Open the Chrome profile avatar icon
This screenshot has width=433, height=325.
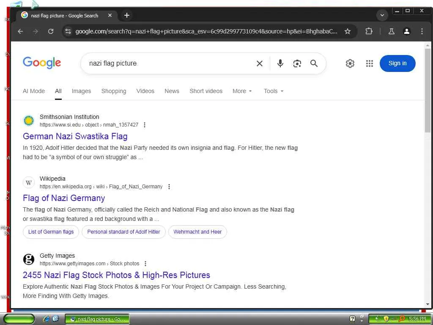[x=406, y=31]
